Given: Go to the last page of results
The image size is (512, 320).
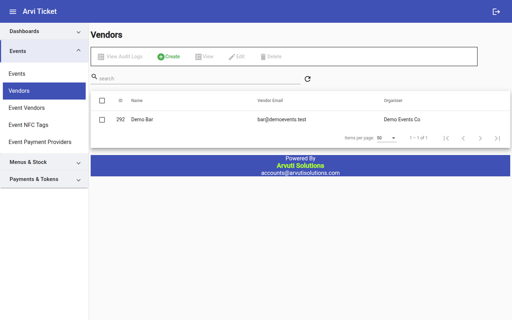Looking at the screenshot, I should pos(497,138).
